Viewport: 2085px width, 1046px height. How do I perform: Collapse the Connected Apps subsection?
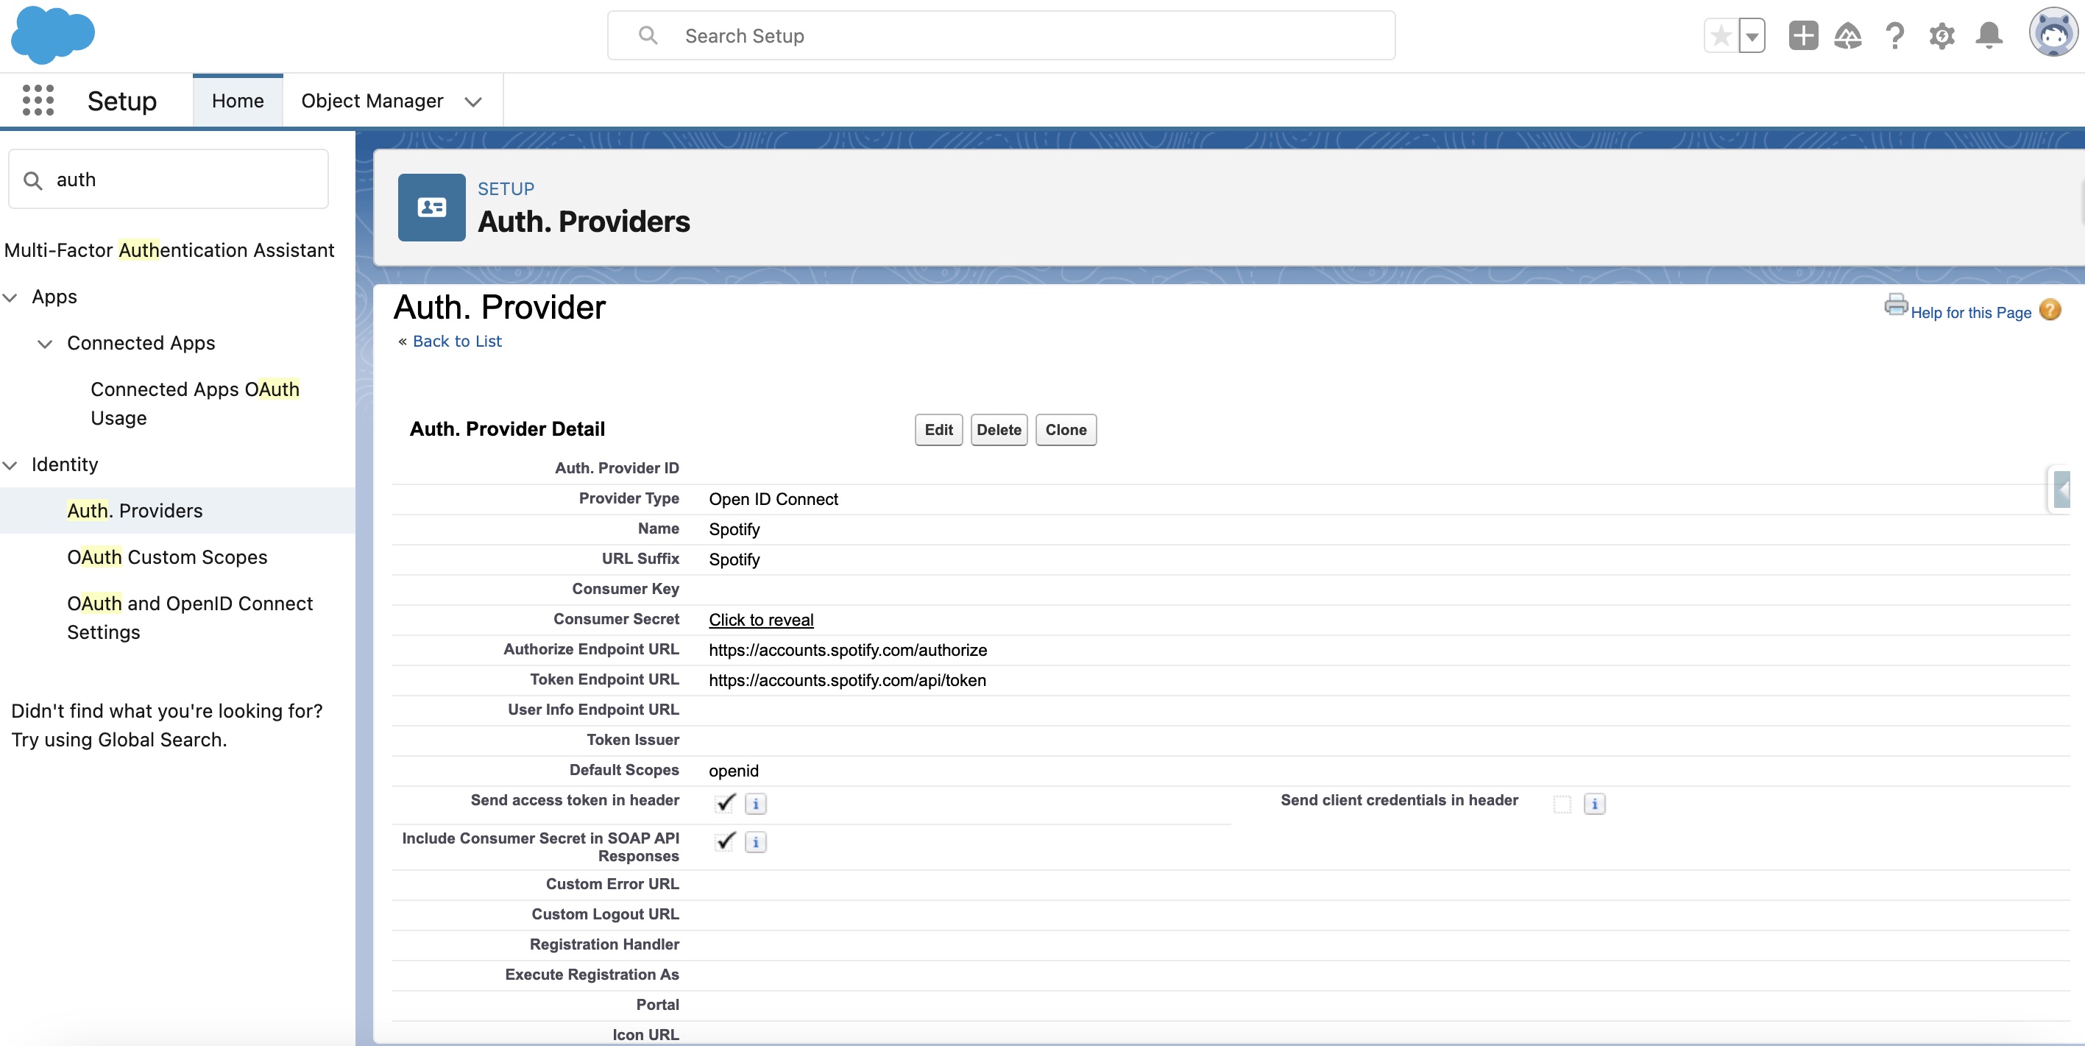click(46, 343)
